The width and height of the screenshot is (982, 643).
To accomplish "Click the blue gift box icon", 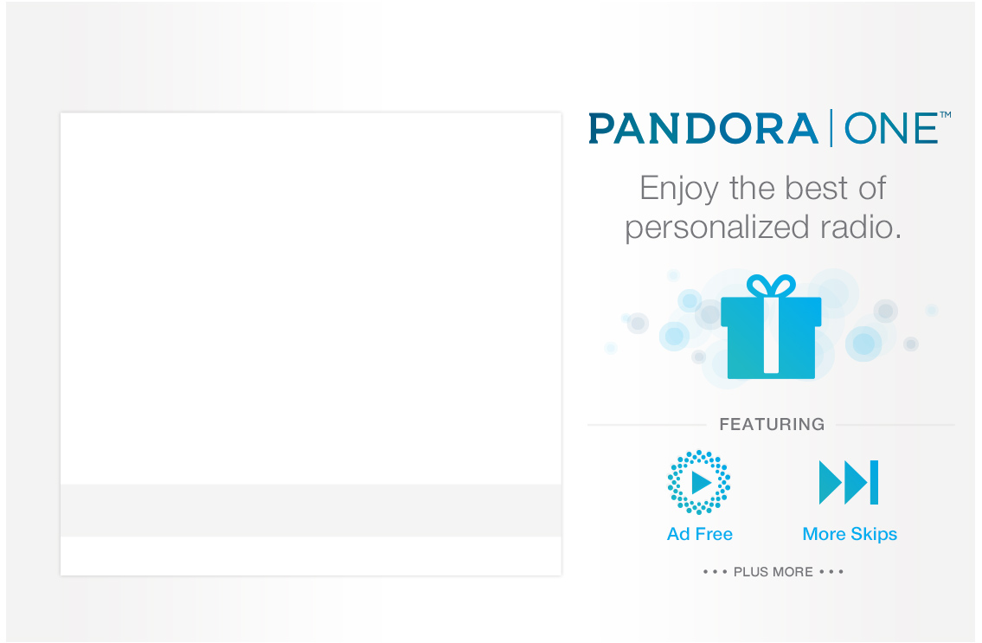I will pos(771,338).
